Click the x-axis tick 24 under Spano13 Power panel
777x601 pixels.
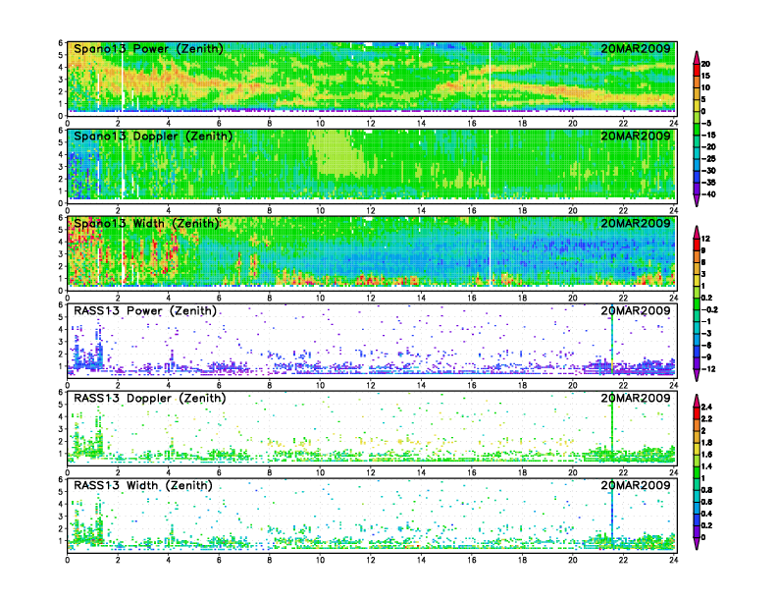(673, 124)
